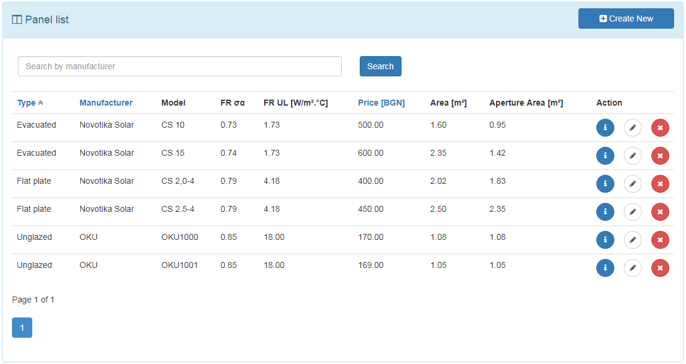Screen dimensions: 686x364
Task: Delete the OKU1000 panel
Action: click(660, 239)
